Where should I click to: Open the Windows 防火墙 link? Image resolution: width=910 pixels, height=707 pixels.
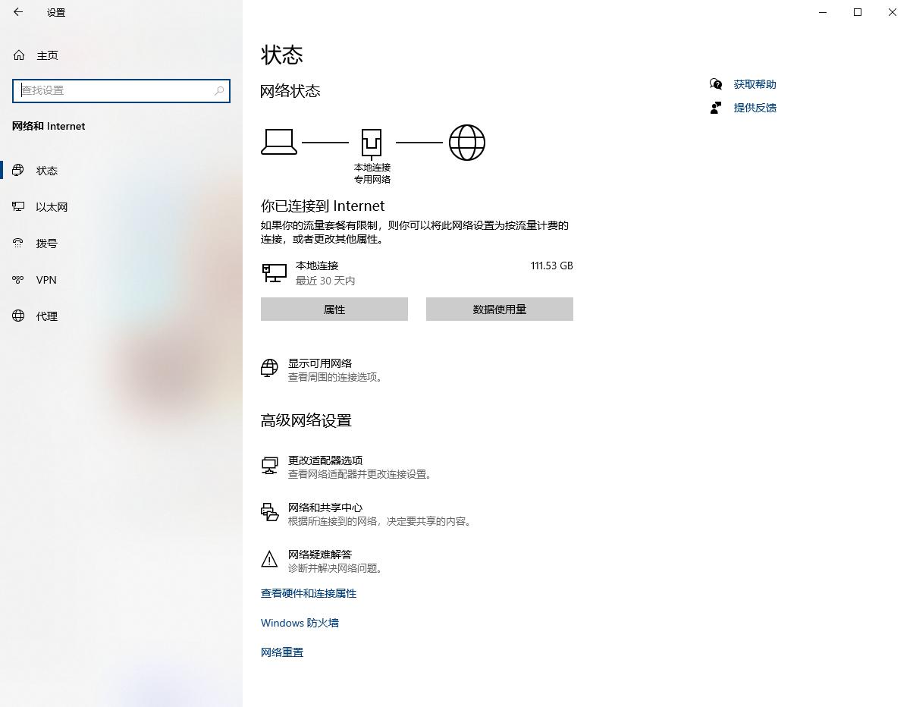[300, 623]
